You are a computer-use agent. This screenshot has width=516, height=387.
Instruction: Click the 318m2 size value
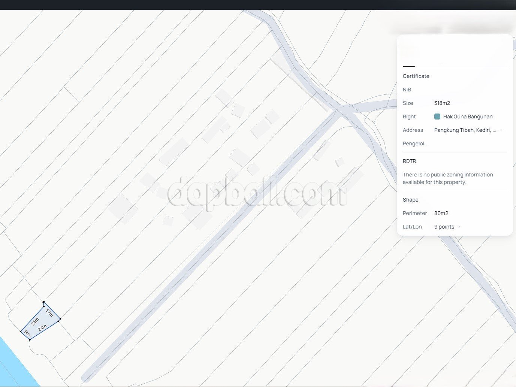pos(442,103)
